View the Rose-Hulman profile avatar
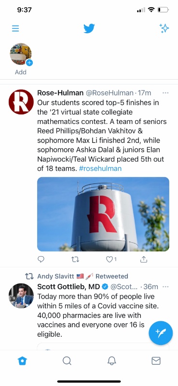Screen dimensions: 178x386 pyautogui.click(x=21, y=102)
